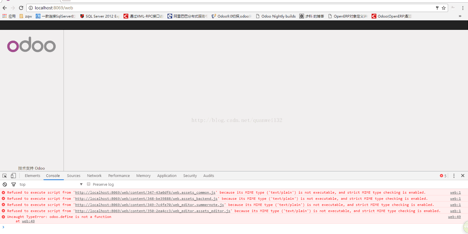Click the red error count badge showing 5
The image size is (468, 234).
pyautogui.click(x=443, y=176)
